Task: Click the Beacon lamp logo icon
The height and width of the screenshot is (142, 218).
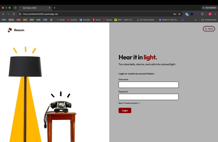Action: (x=10, y=30)
